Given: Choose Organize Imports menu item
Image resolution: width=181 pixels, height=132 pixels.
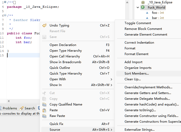Looking at the screenshot, I should click(138, 68).
